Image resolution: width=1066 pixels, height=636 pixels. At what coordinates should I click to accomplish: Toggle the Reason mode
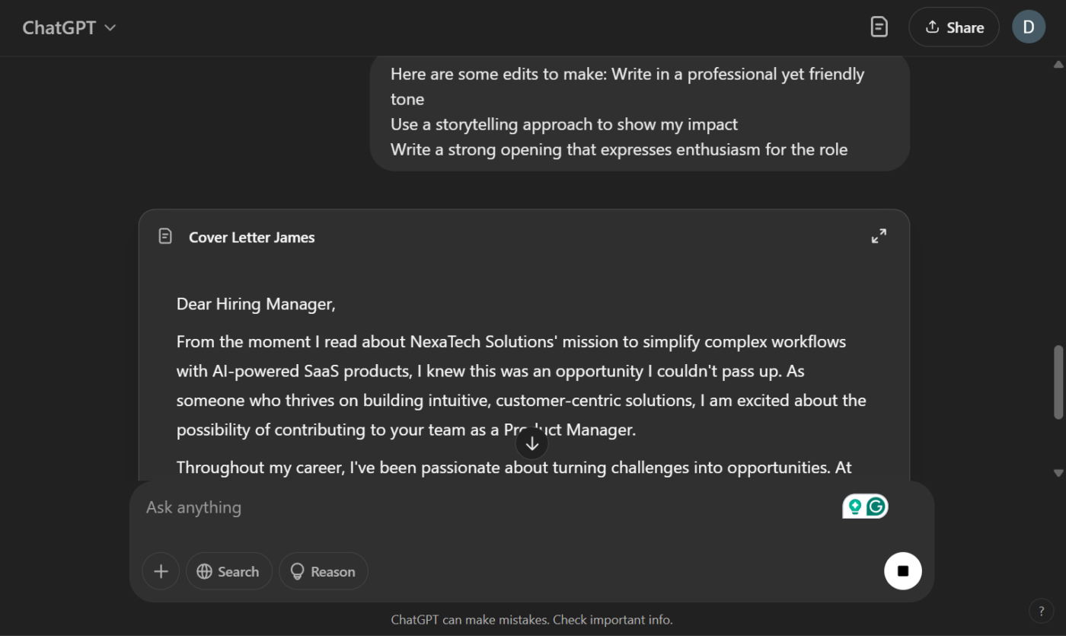pos(324,571)
